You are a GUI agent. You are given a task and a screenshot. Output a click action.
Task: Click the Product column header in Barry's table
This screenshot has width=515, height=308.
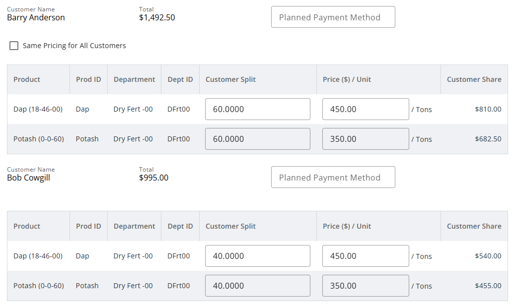(27, 79)
